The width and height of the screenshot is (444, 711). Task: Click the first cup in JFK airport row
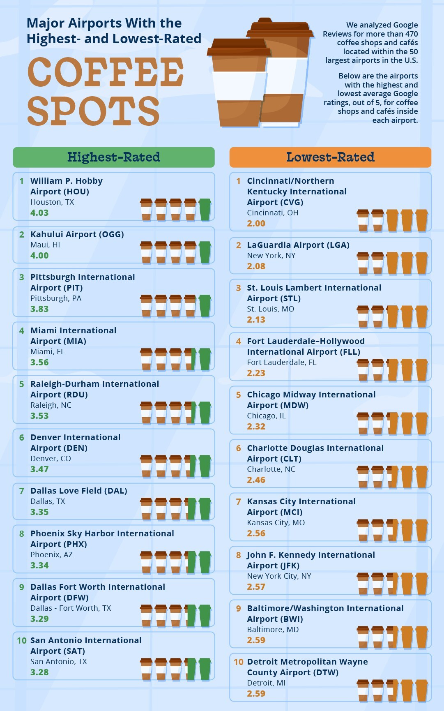(x=363, y=584)
